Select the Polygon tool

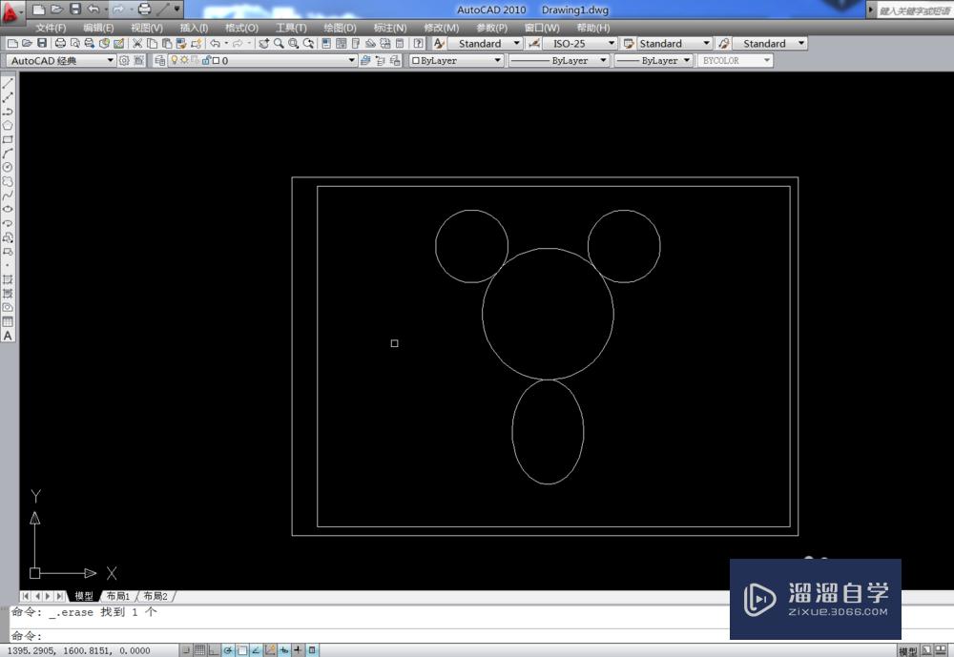[x=8, y=124]
